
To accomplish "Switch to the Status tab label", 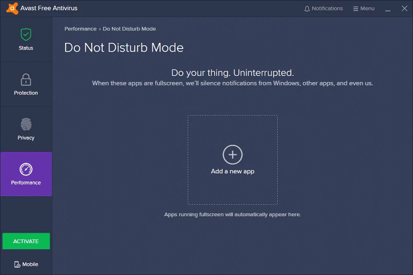I will (x=26, y=48).
